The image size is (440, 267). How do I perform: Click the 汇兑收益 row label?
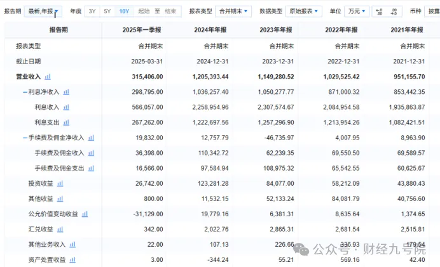tap(41, 229)
